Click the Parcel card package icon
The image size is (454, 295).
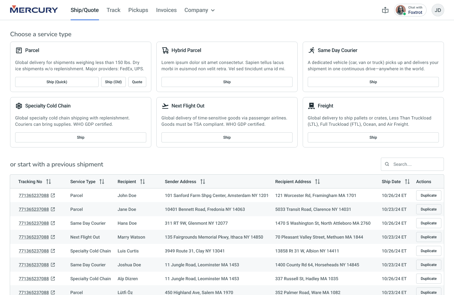tap(19, 50)
